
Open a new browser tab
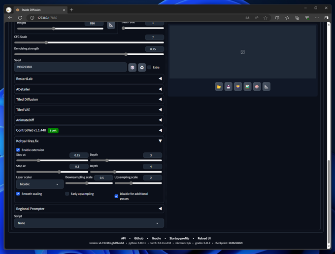coord(71,10)
